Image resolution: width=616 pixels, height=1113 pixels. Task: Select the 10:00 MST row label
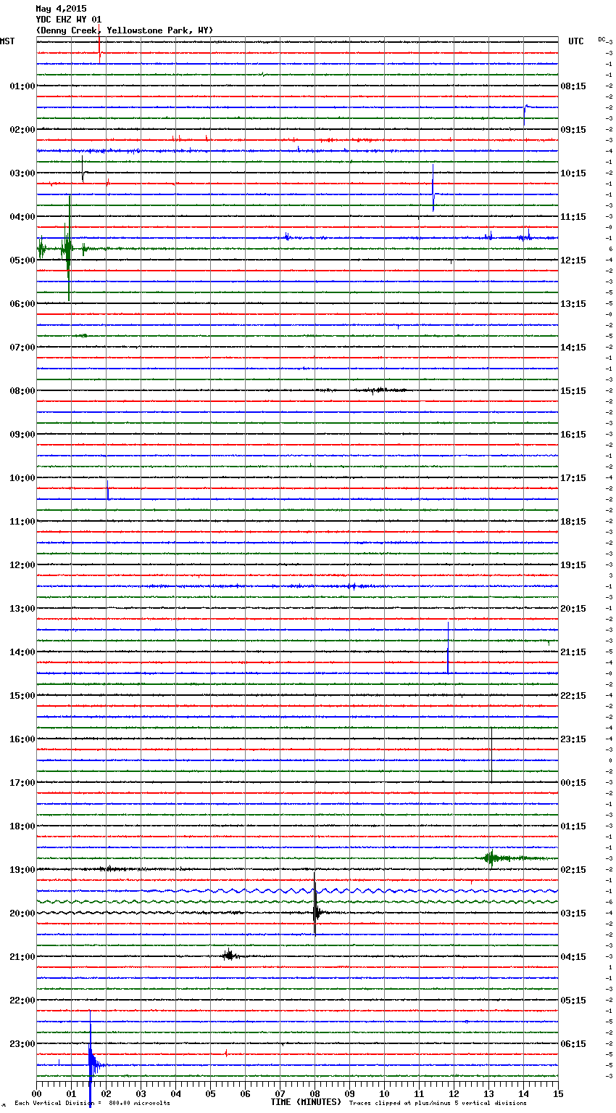[x=22, y=478]
